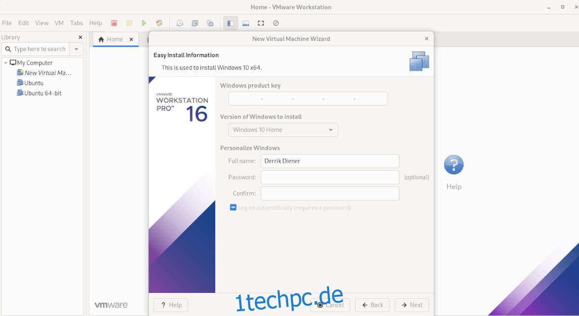579x316 pixels.
Task: Collapse the My Computer tree node
Action: 5,63
